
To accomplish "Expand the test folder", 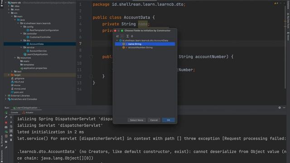I will (12, 72).
